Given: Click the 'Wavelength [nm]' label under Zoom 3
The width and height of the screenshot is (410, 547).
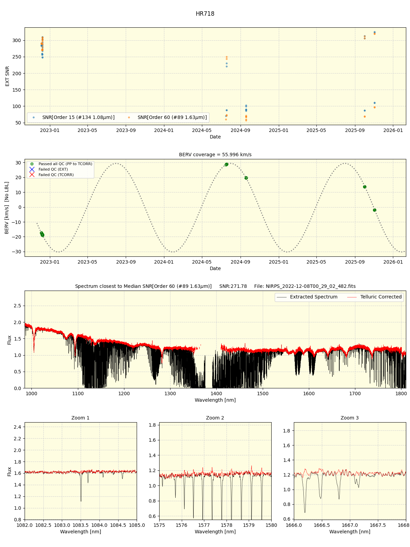Looking at the screenshot, I should click(x=350, y=532).
